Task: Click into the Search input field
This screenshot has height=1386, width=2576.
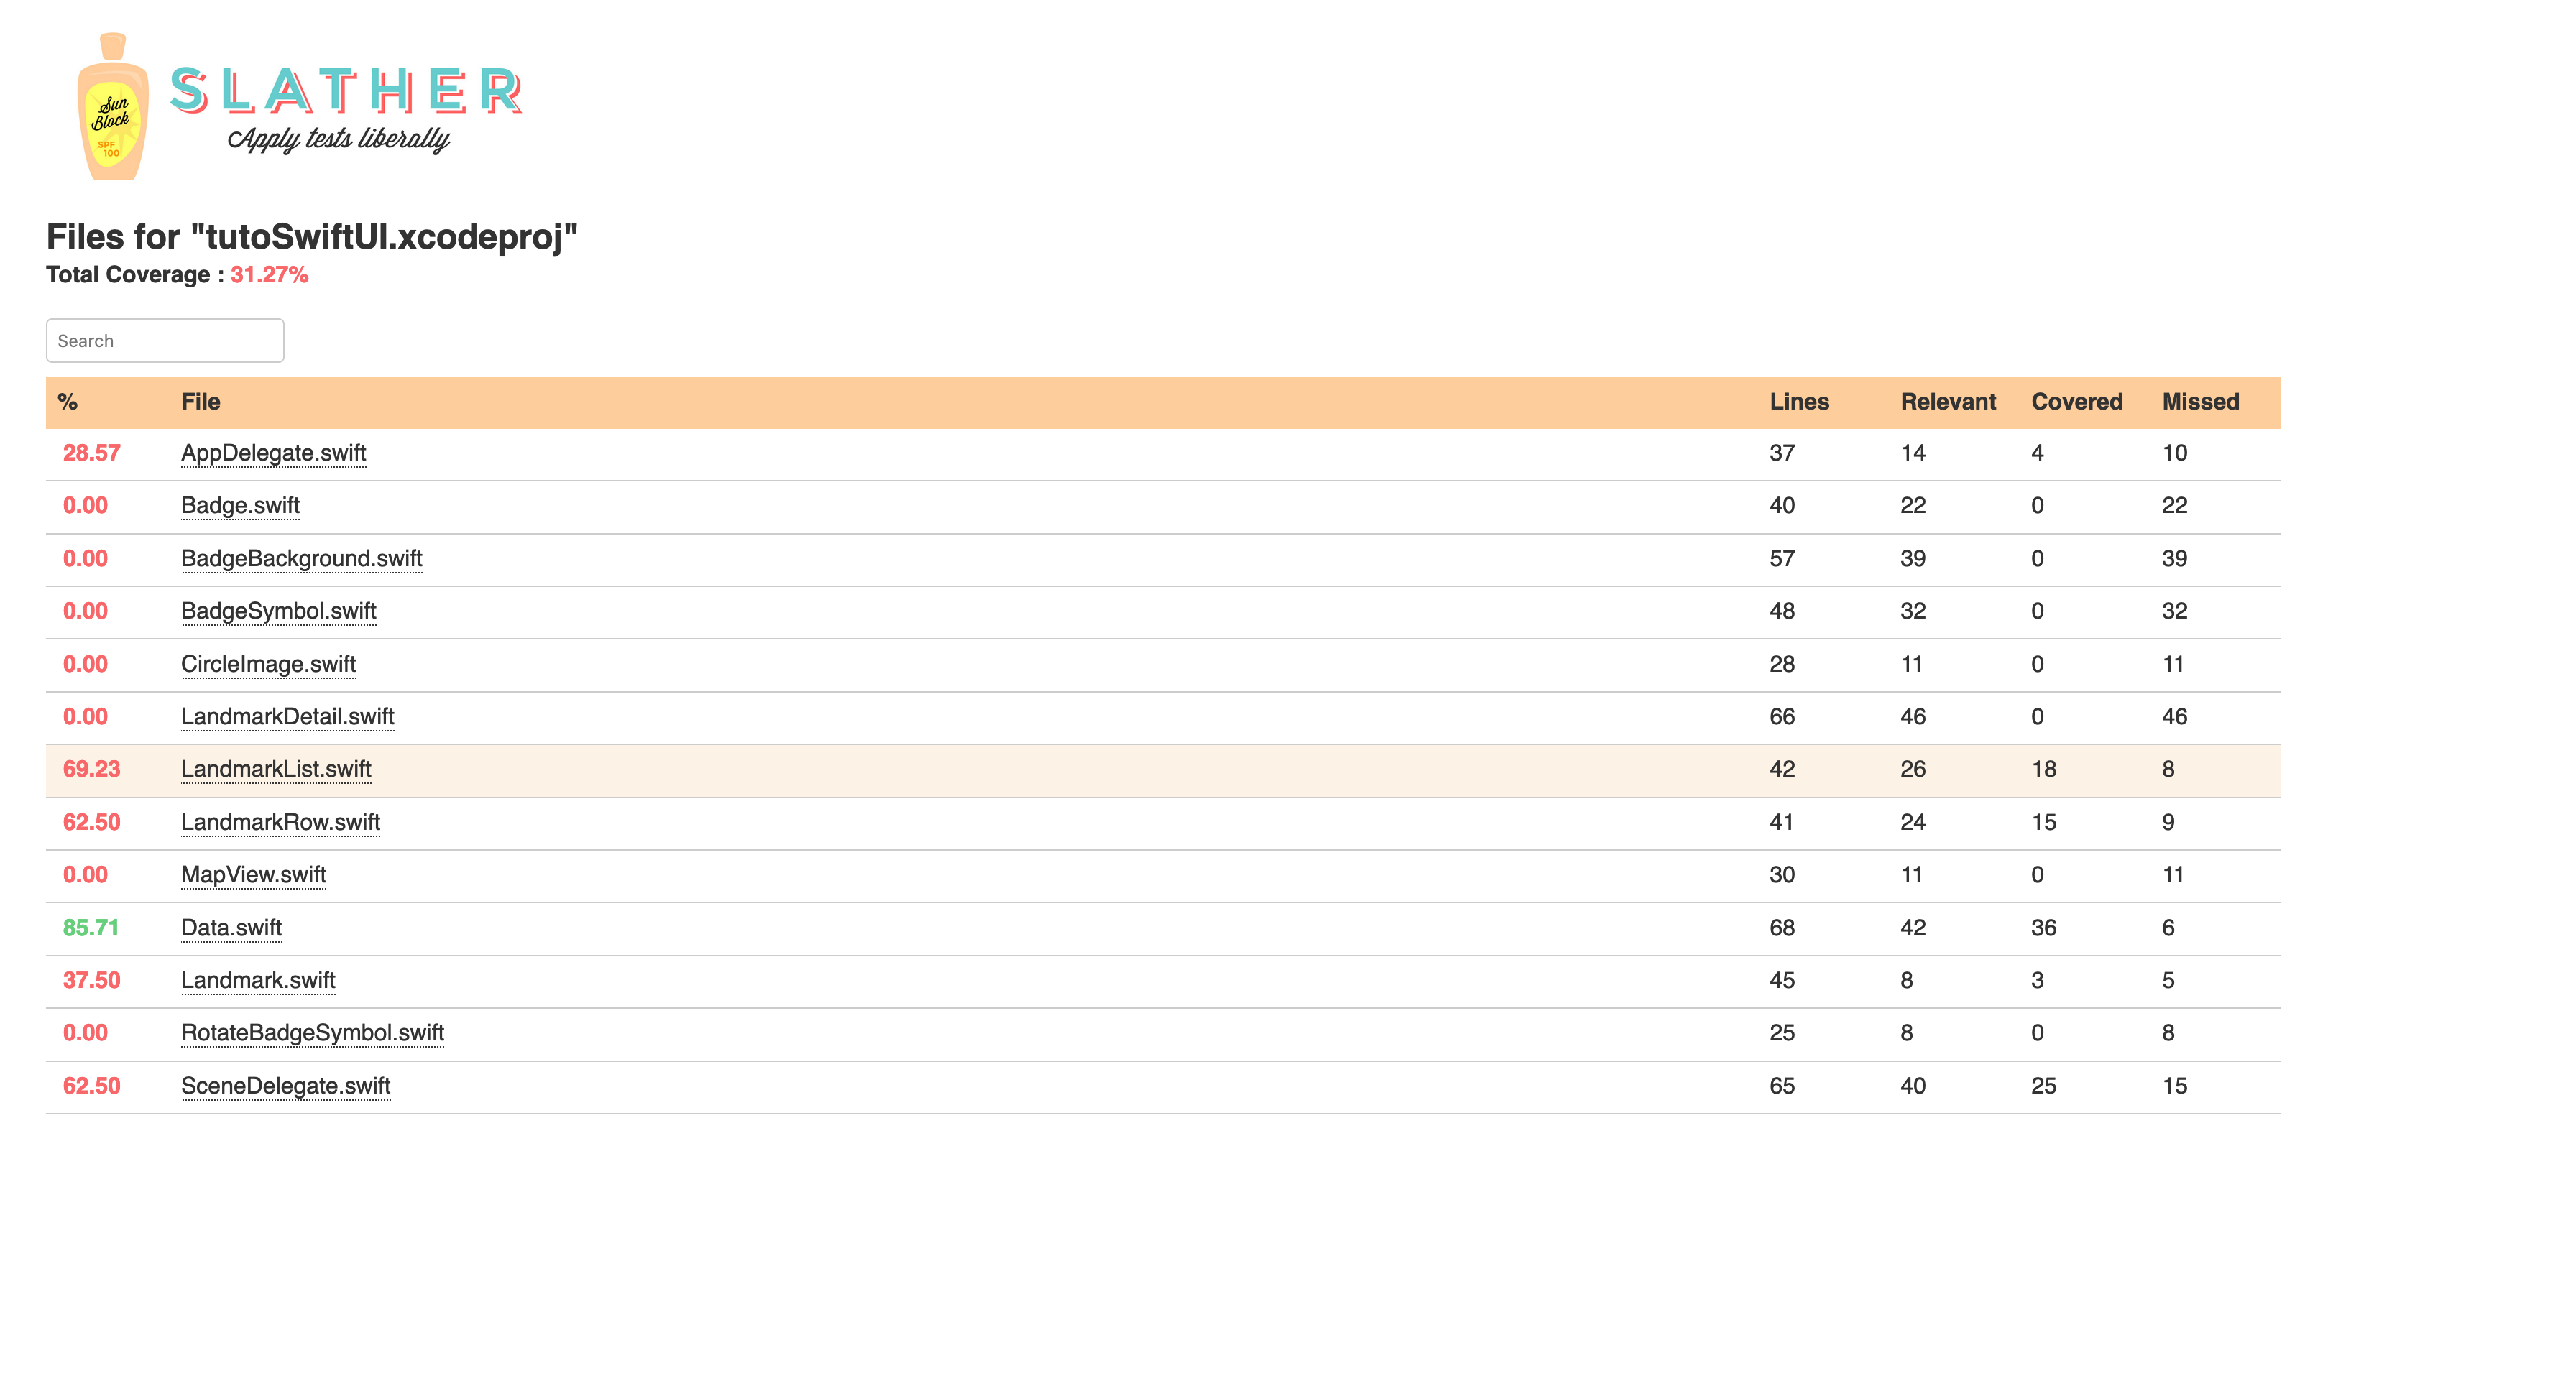Action: click(165, 340)
